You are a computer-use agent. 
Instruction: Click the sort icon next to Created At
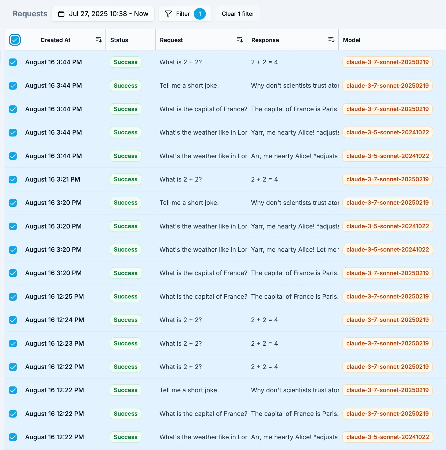coord(99,39)
